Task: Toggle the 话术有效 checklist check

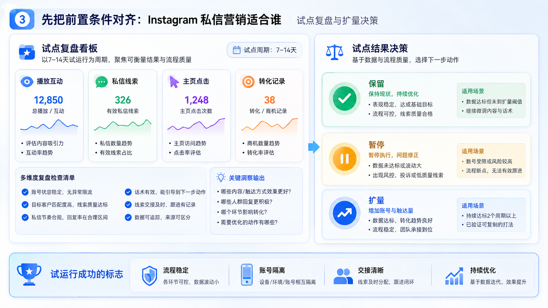Action: coord(128,192)
